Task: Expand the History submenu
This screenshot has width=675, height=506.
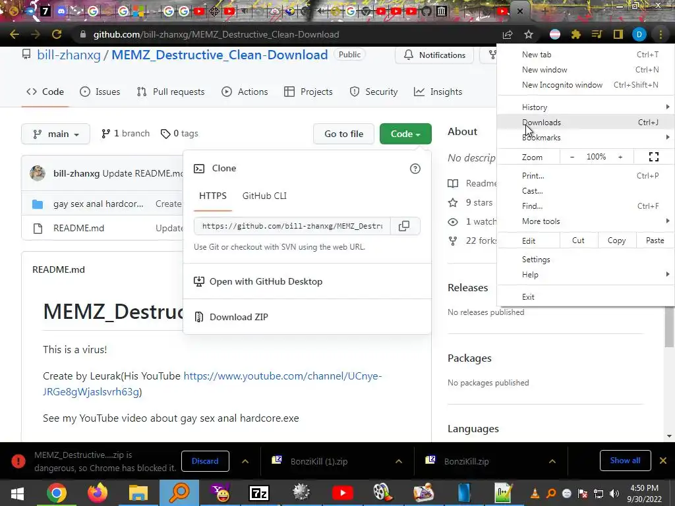Action: click(x=585, y=107)
